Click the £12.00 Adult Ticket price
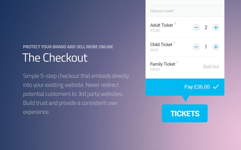Screen dimensions: 241x150 155,30
